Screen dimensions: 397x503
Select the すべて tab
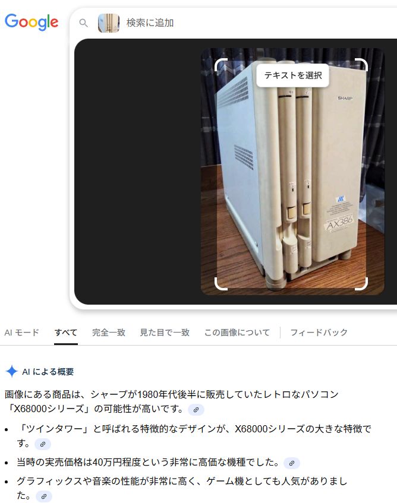[66, 333]
